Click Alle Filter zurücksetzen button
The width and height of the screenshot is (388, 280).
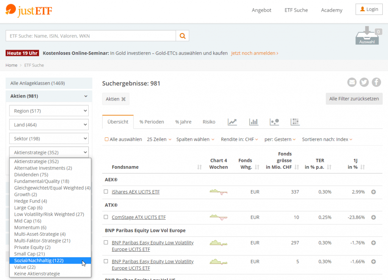tap(354, 99)
